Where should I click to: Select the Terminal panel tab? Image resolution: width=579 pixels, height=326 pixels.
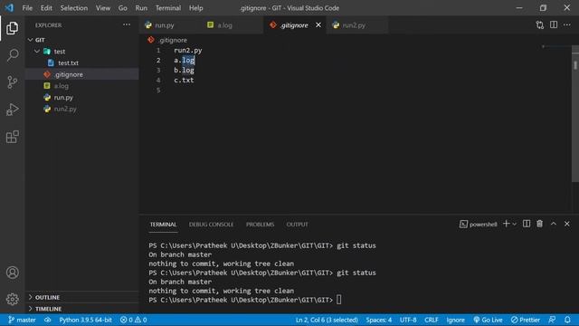point(163,225)
